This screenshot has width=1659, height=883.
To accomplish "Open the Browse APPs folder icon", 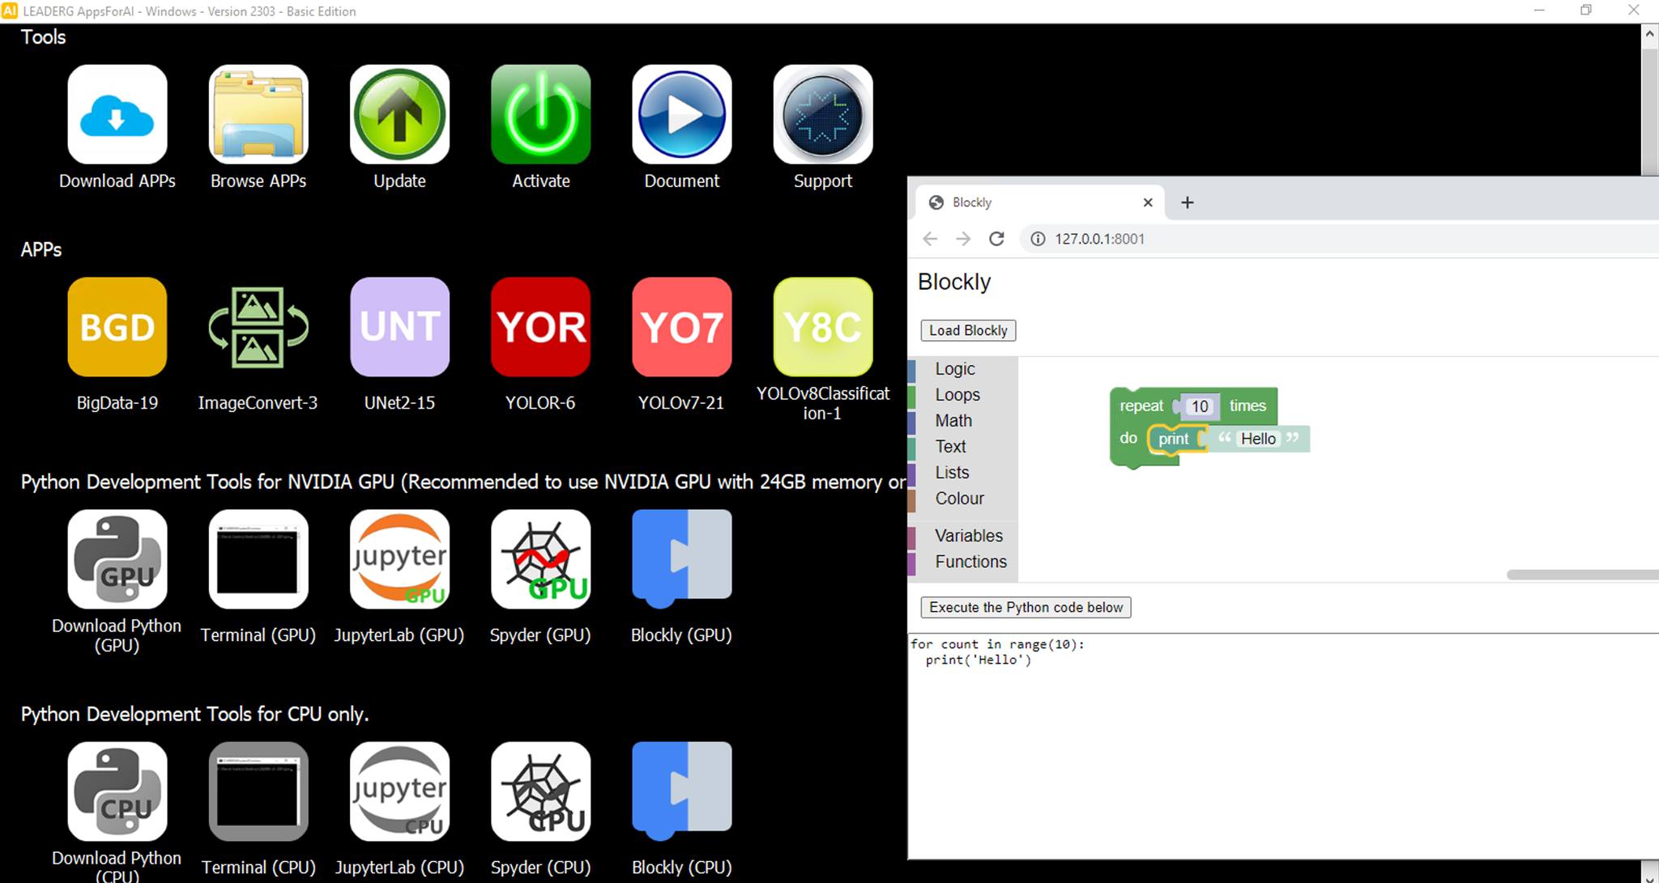I will click(x=258, y=114).
